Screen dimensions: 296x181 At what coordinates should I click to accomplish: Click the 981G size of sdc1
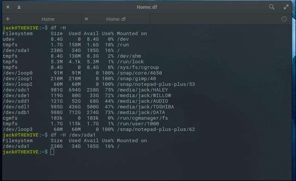pos(56,90)
